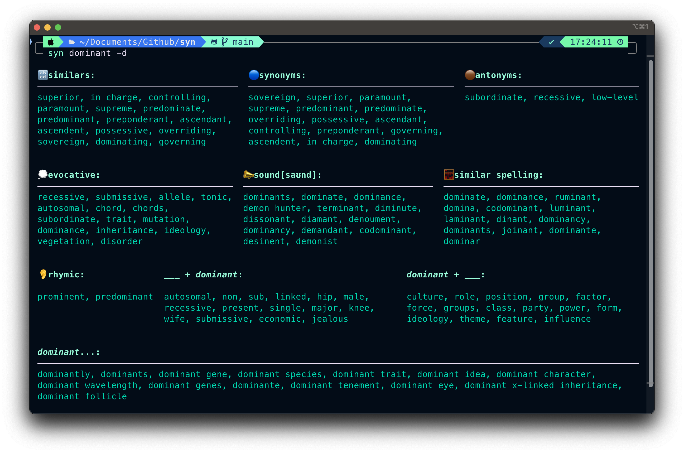Click the GitHub cat icon in the prompt
684x453 pixels.
[214, 42]
